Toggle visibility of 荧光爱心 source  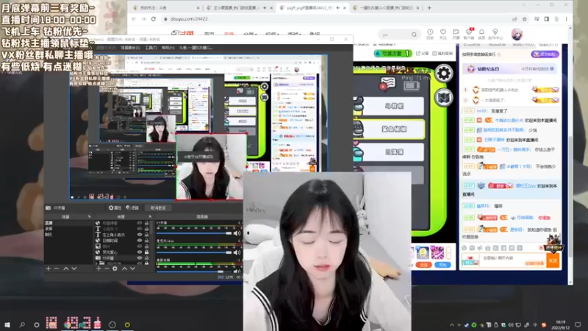(140, 252)
